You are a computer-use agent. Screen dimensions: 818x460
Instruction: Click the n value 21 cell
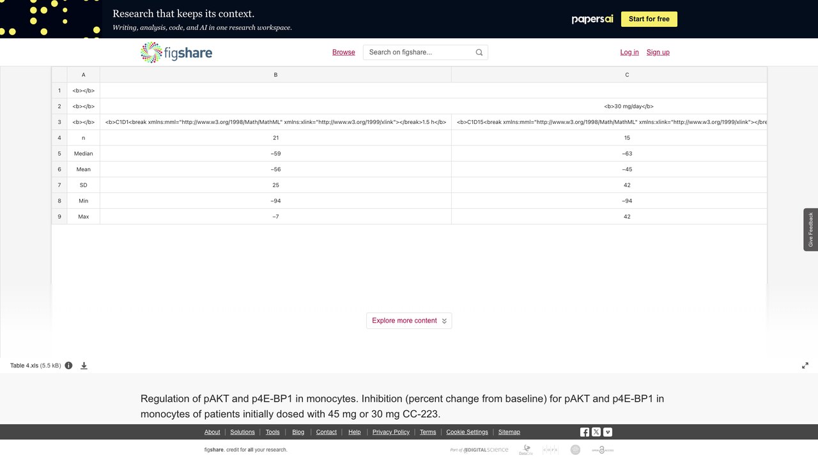275,138
